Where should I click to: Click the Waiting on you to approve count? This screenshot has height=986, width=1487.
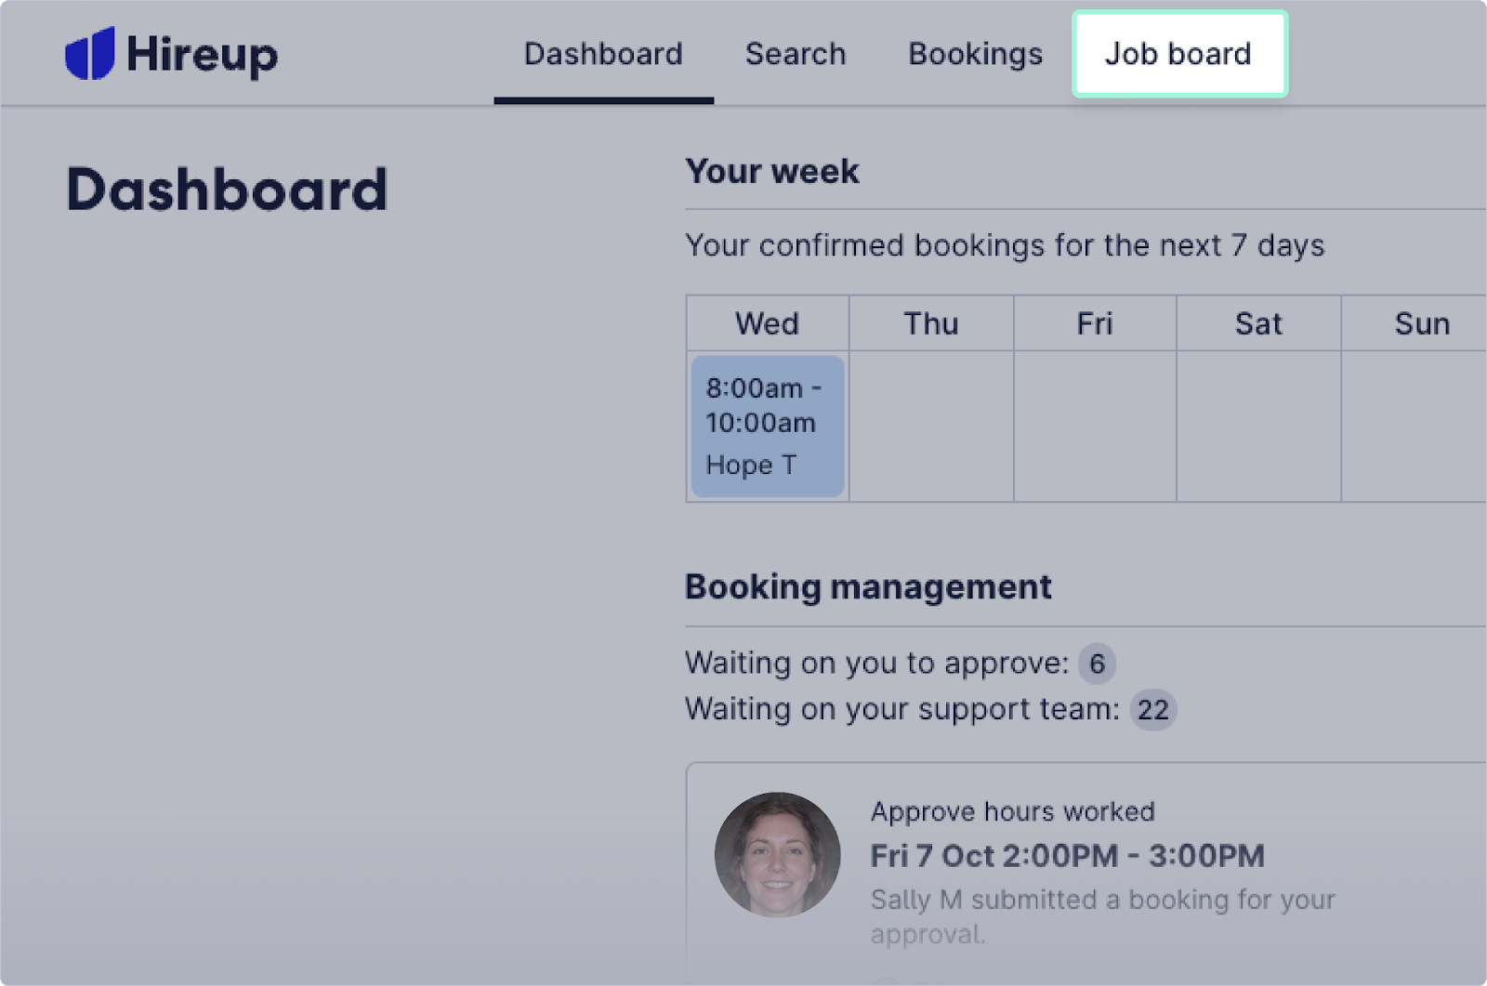(1096, 663)
